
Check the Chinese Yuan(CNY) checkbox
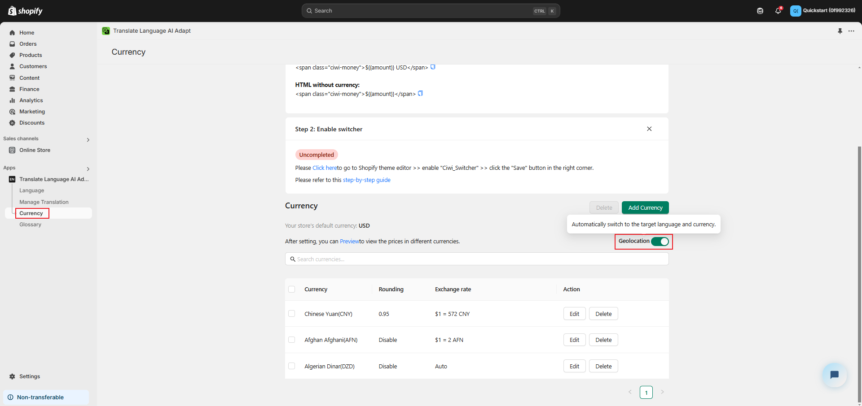[x=292, y=314]
